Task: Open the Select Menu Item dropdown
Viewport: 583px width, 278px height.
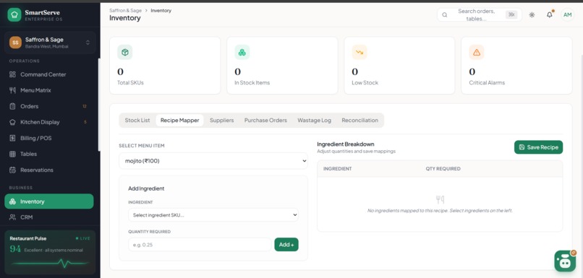Action: coord(213,161)
